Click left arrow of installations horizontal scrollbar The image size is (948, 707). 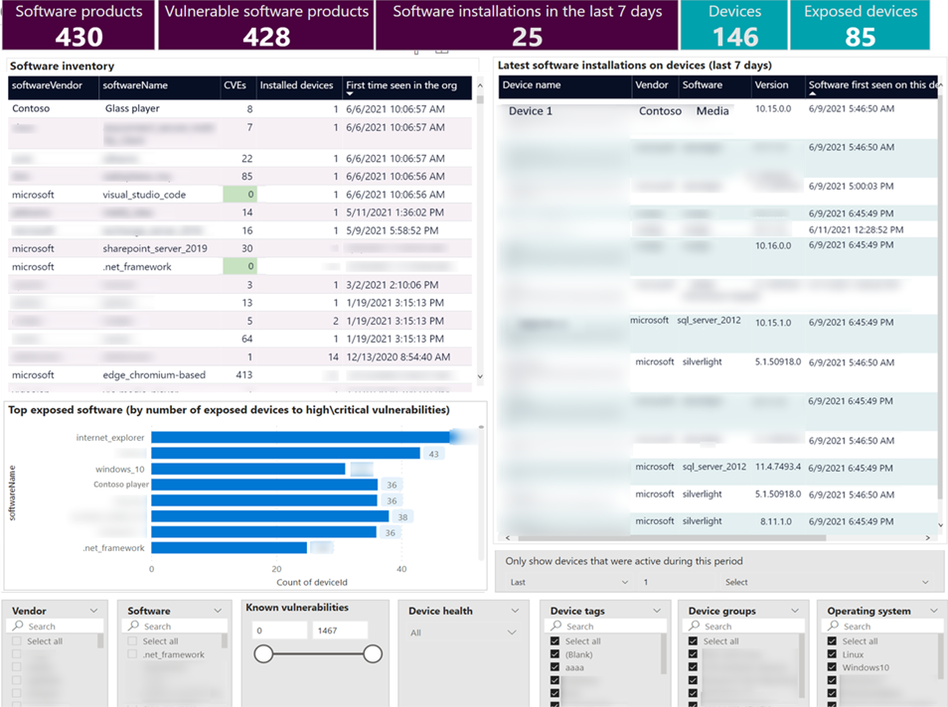pos(508,538)
